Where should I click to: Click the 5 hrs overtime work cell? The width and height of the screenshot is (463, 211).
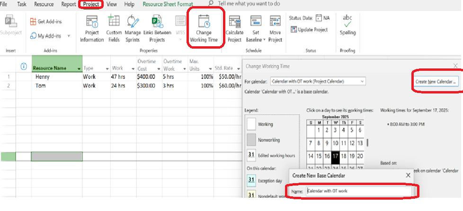click(175, 77)
